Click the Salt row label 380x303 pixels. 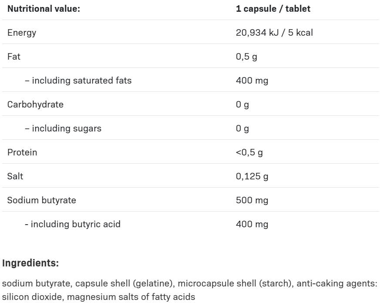(15, 176)
